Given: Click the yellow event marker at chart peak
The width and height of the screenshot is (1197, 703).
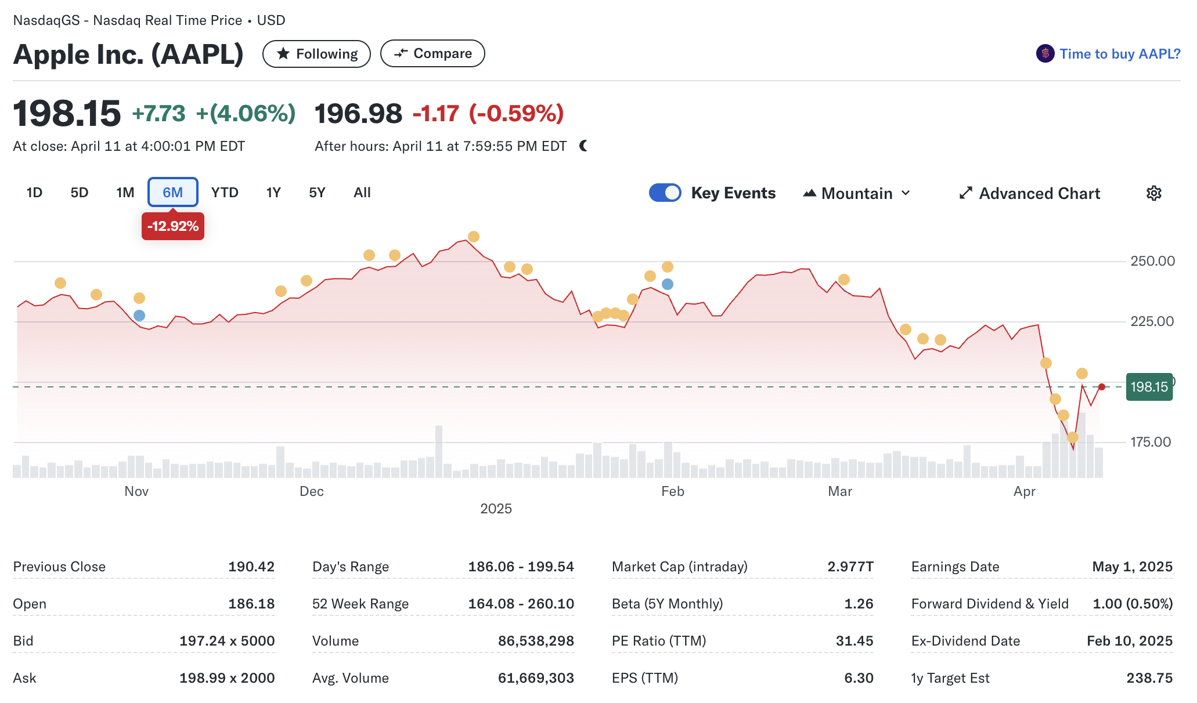Looking at the screenshot, I should point(474,237).
